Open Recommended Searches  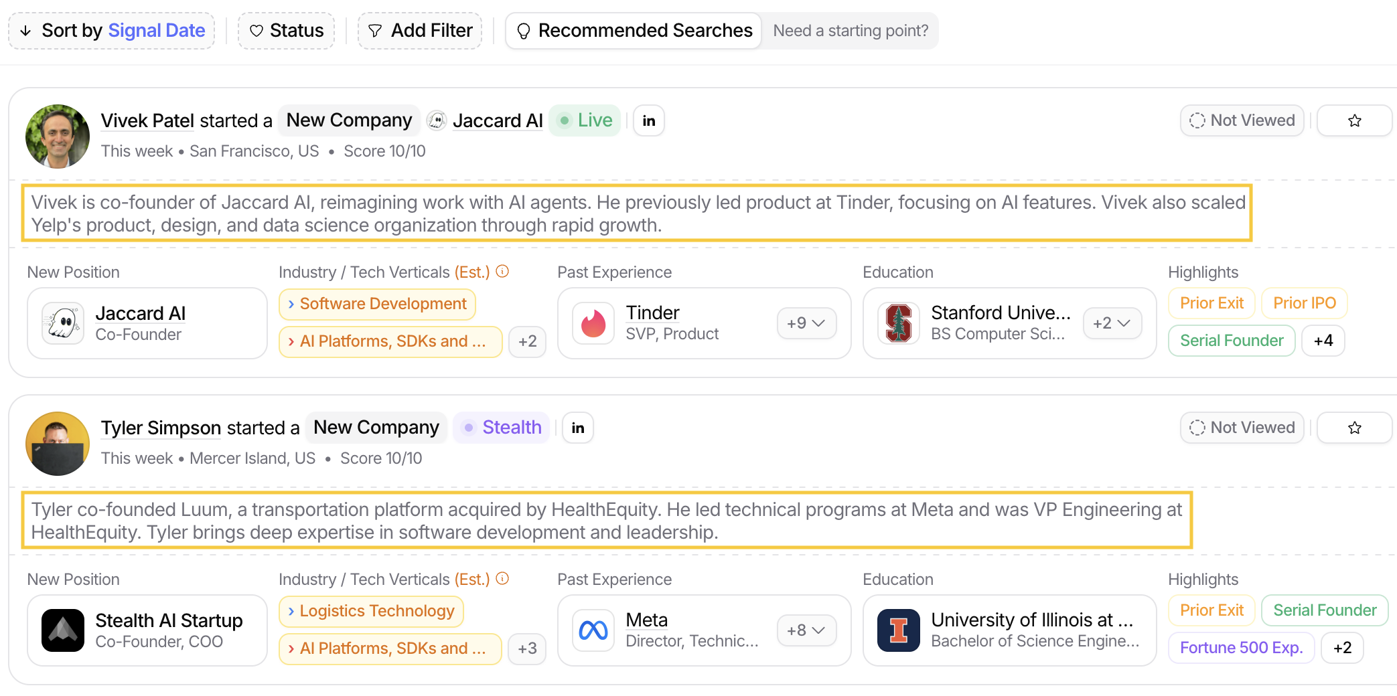(634, 31)
